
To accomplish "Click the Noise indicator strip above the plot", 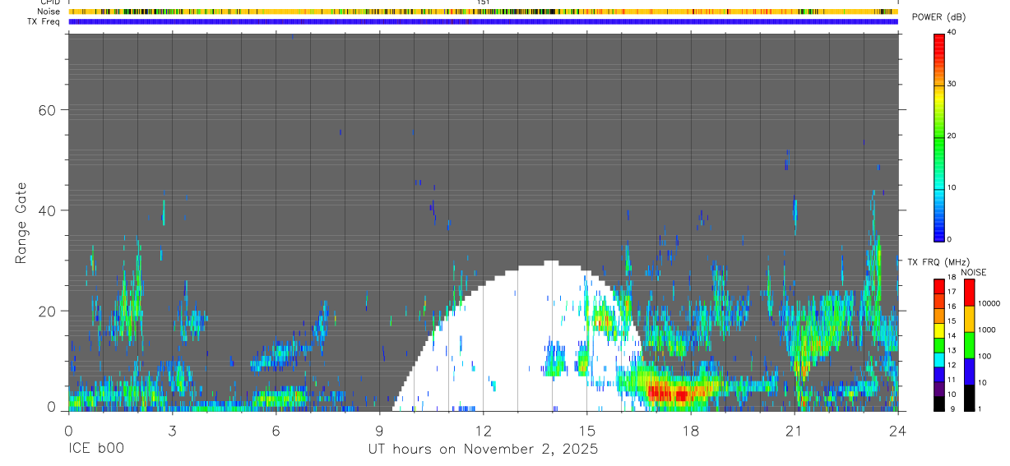I will [x=483, y=12].
